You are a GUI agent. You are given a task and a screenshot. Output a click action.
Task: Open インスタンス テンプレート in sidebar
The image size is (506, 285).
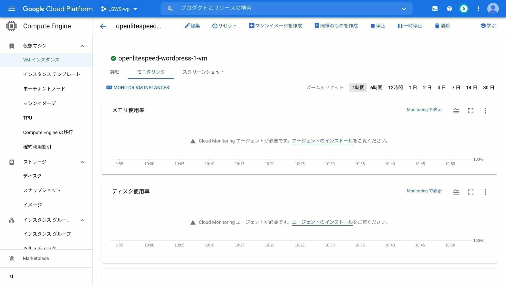[x=52, y=74]
